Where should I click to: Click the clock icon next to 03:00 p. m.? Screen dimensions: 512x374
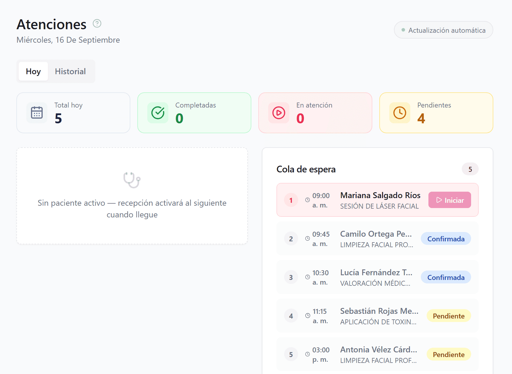[x=307, y=354]
